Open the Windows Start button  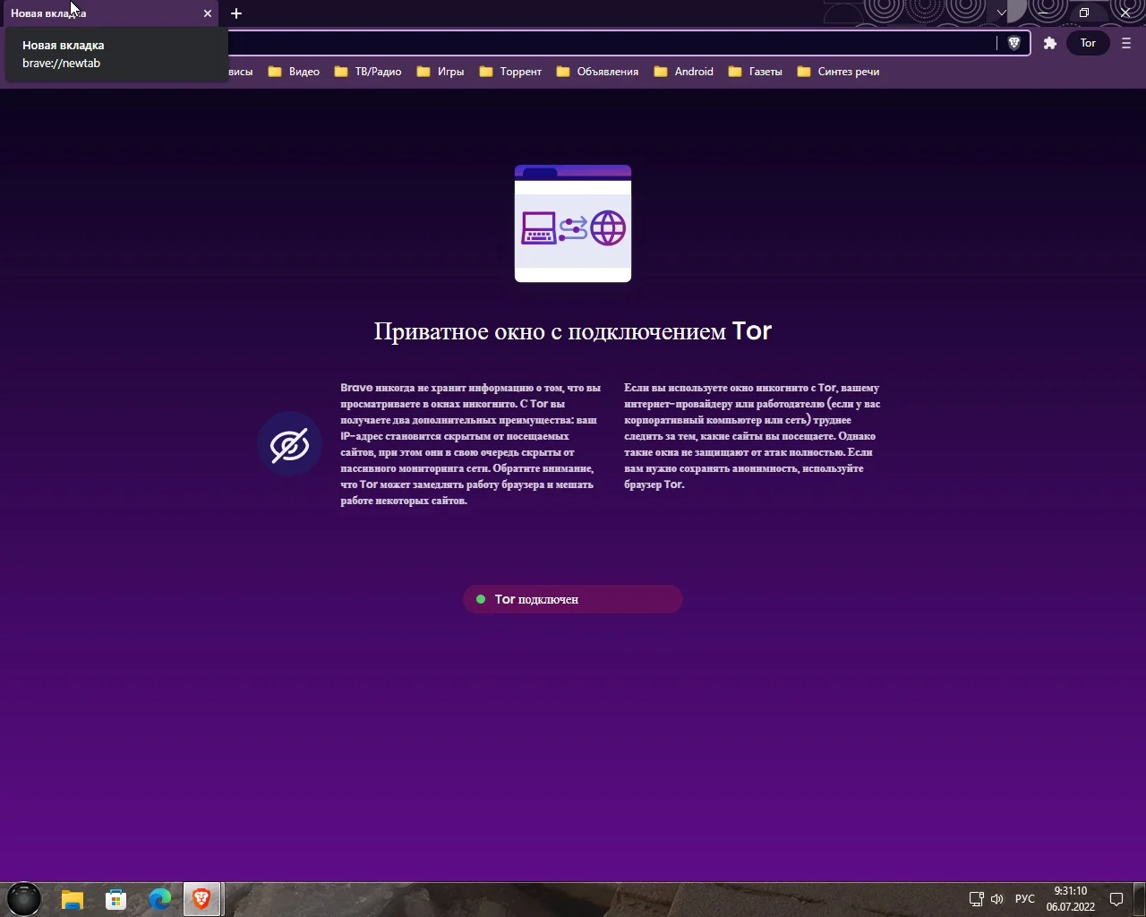click(24, 899)
